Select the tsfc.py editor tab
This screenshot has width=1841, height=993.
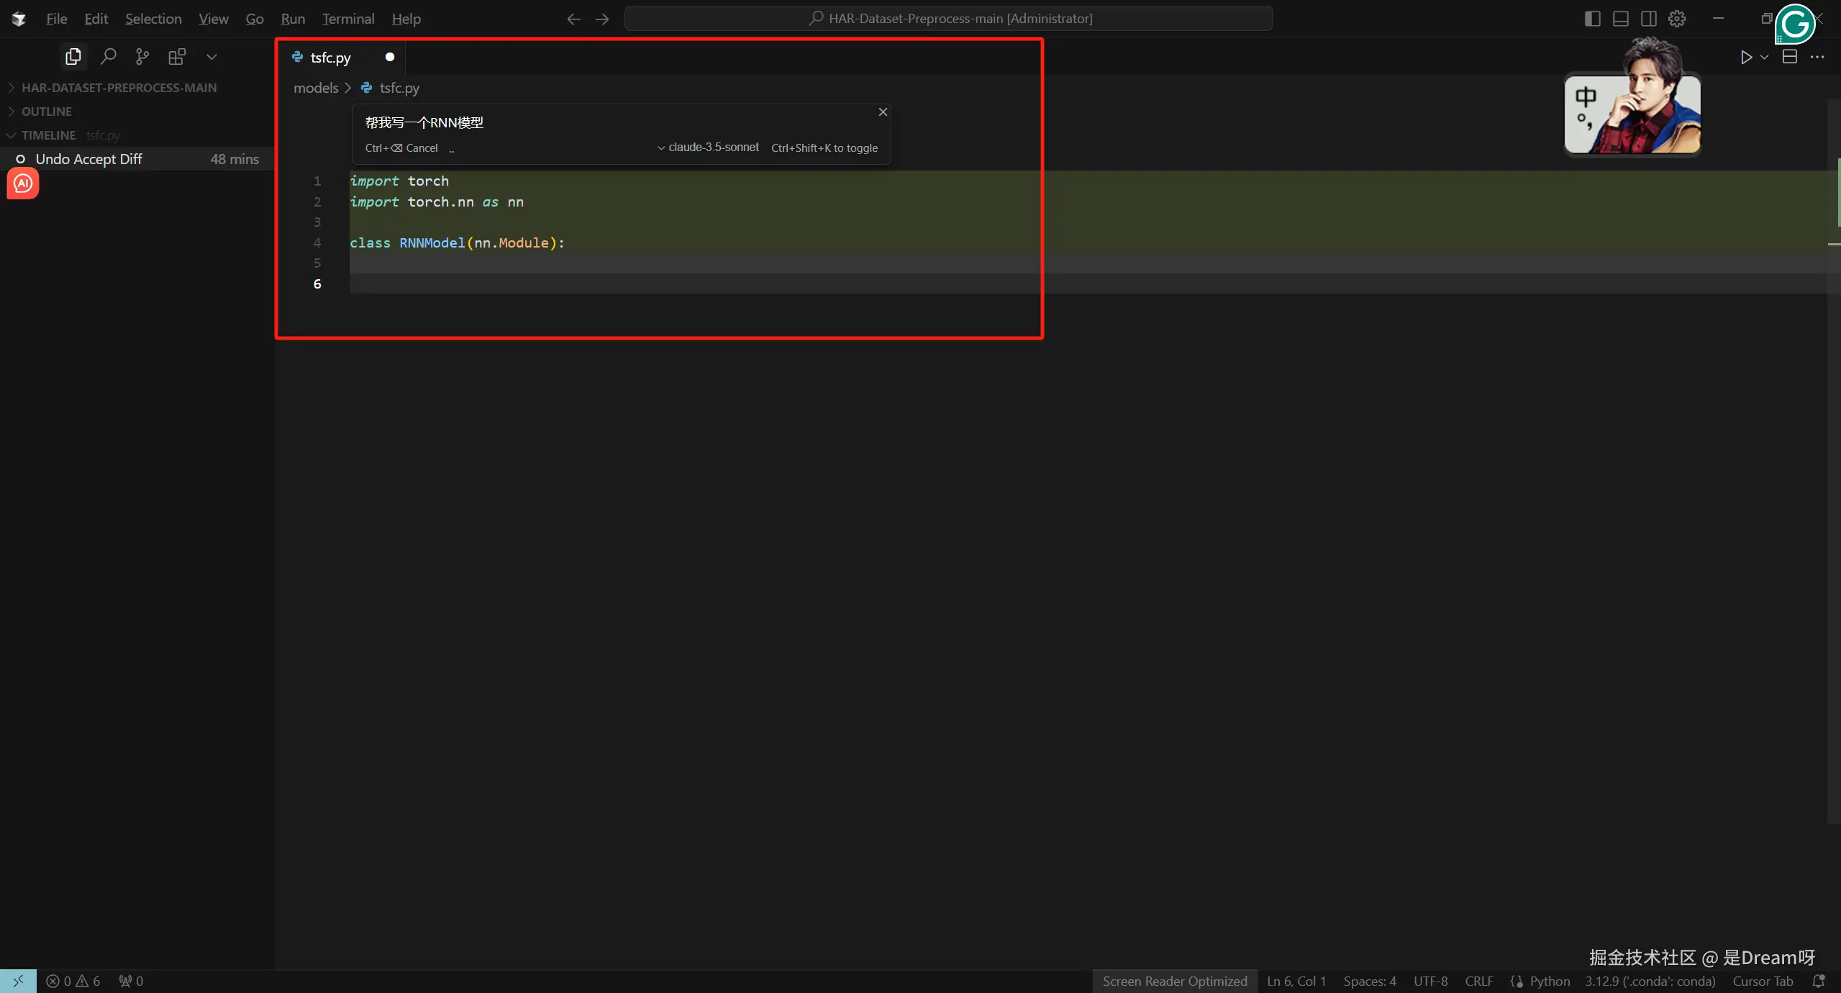[330, 58]
